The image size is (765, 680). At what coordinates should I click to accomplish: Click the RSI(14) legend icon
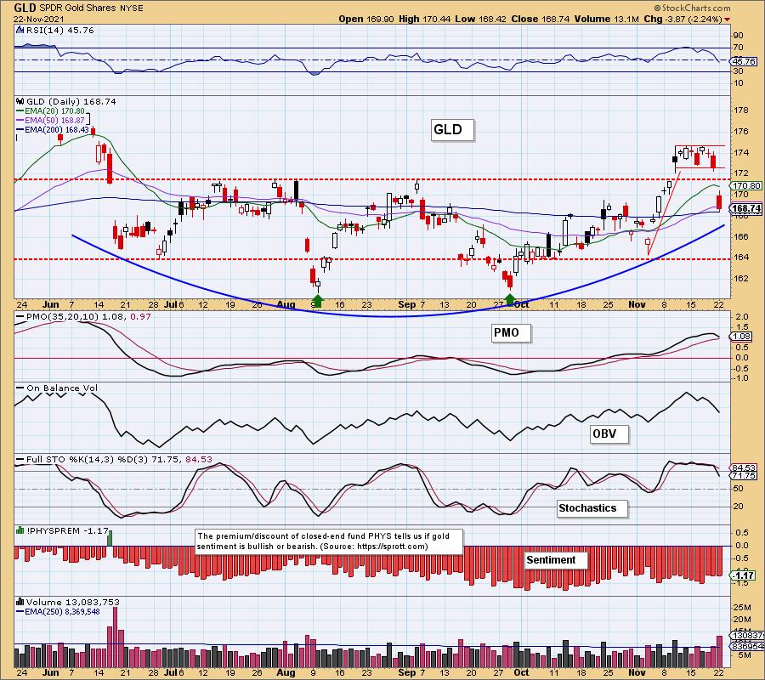click(20, 31)
